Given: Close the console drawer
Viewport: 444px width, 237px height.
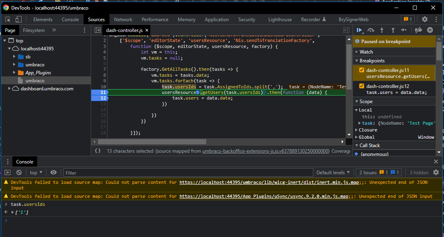Looking at the screenshot, I should 436,162.
